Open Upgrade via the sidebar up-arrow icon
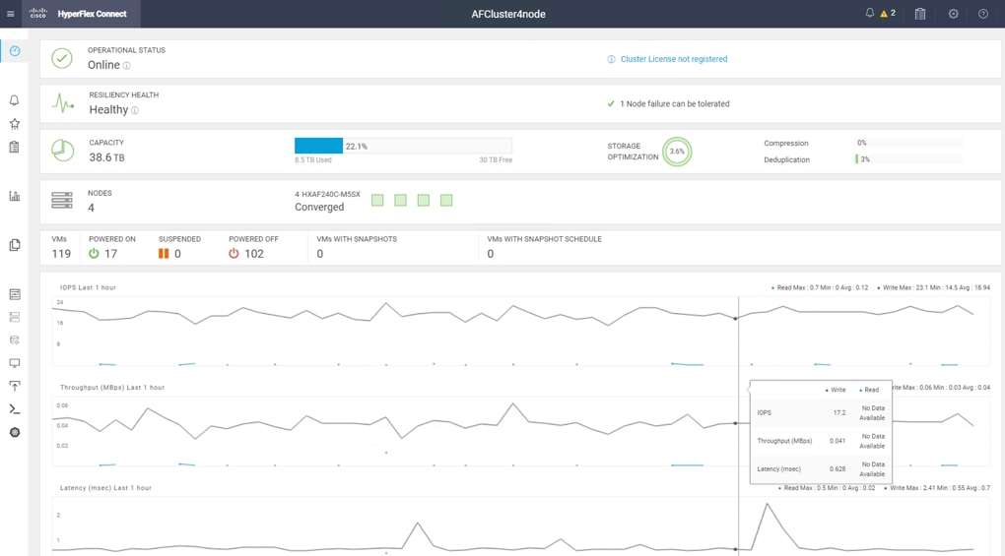The width and height of the screenshot is (1005, 556). pyautogui.click(x=14, y=386)
